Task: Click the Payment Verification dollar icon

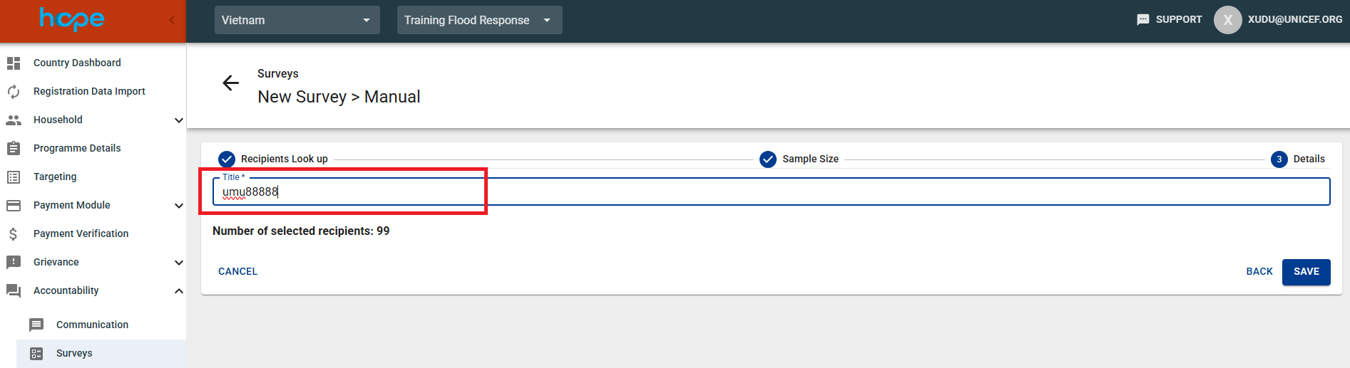Action: coord(14,234)
